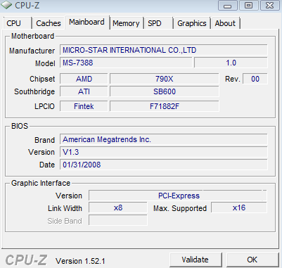The height and width of the screenshot is (268, 282).
Task: Click the Chipset vendor field AMD
Action: click(x=84, y=79)
